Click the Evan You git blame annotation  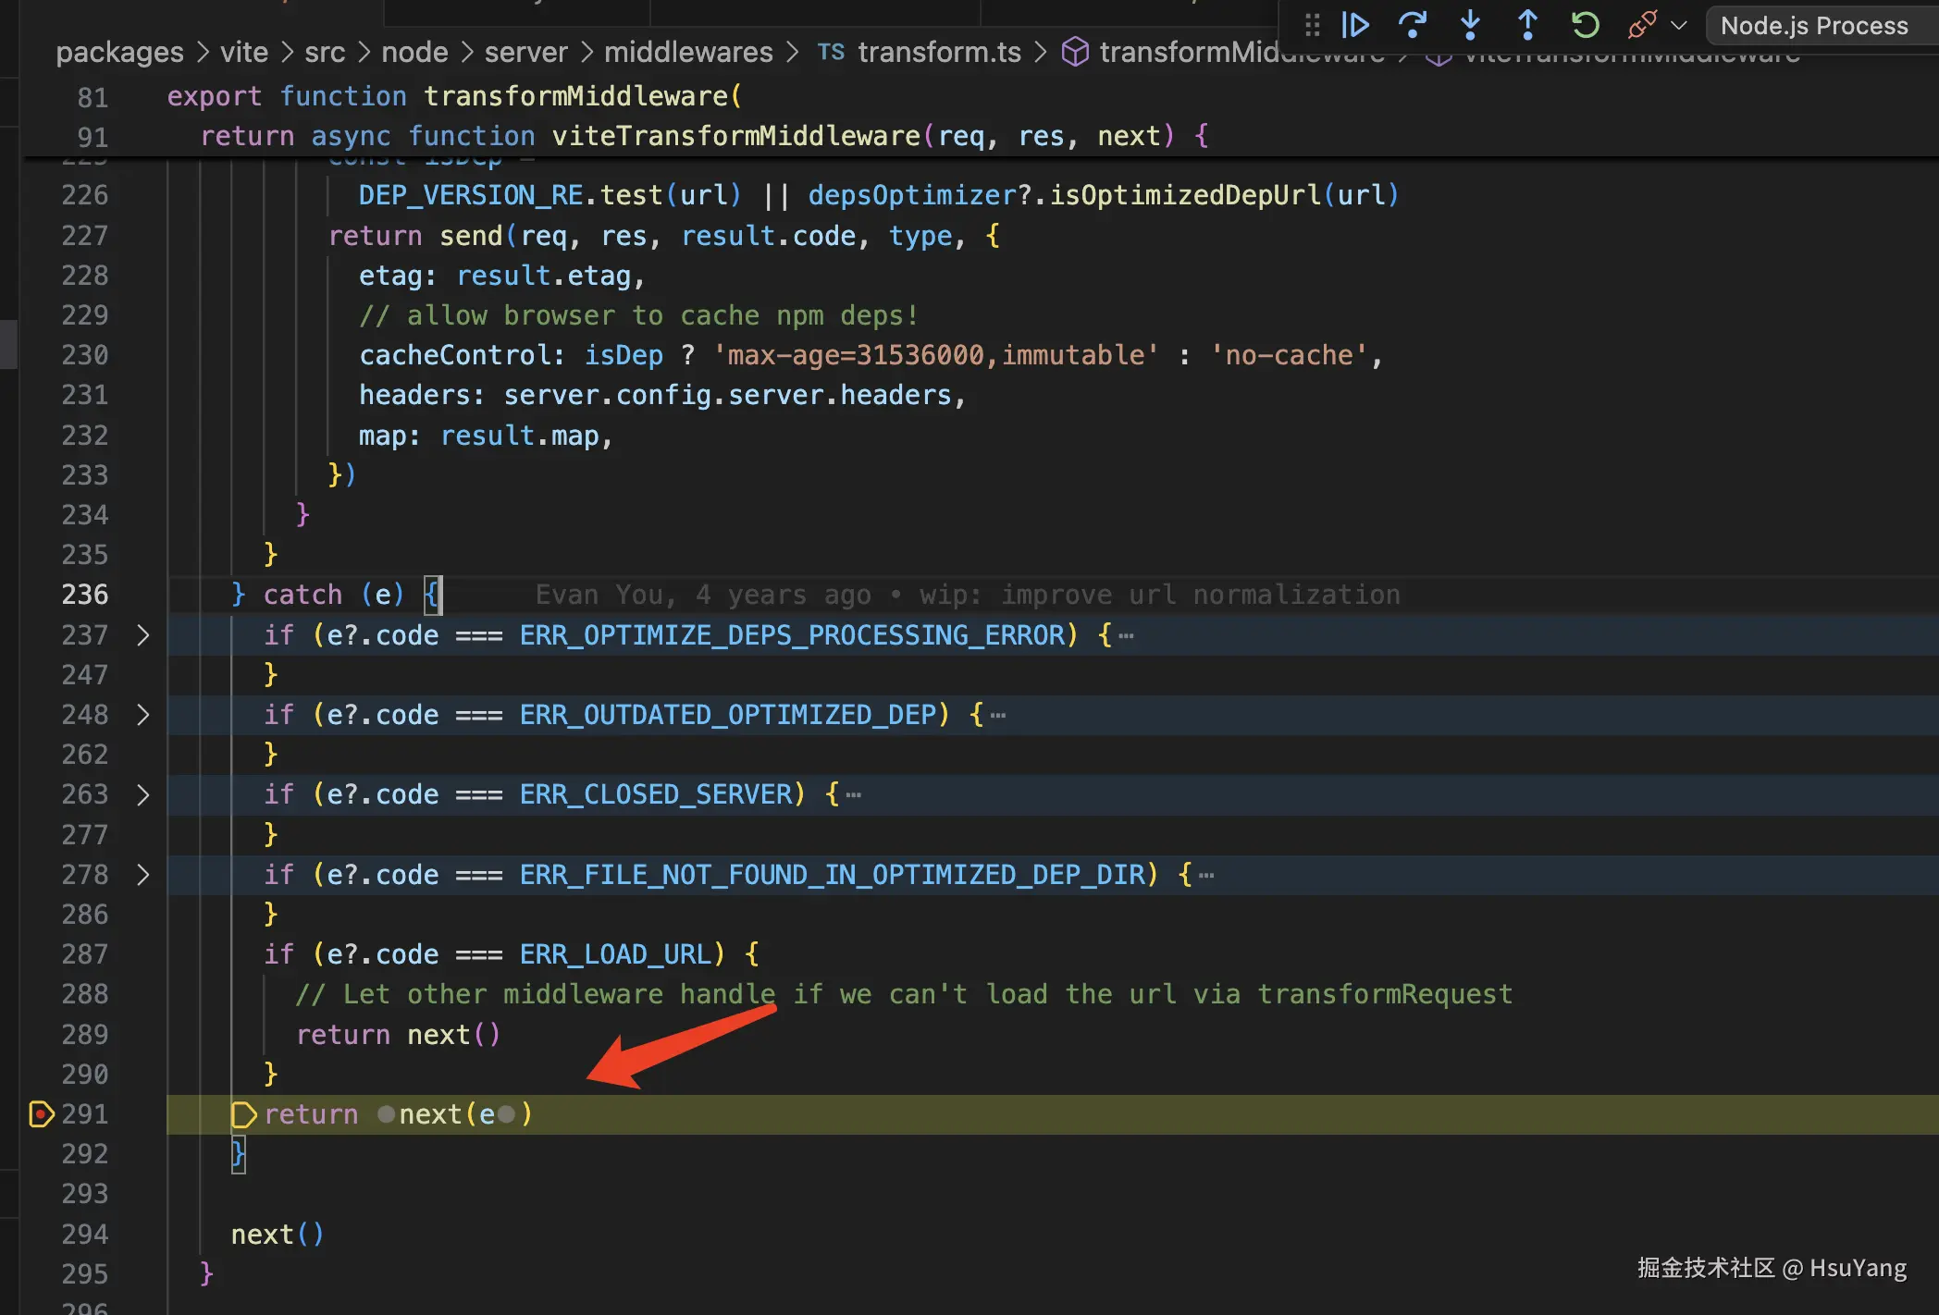pyautogui.click(x=967, y=595)
